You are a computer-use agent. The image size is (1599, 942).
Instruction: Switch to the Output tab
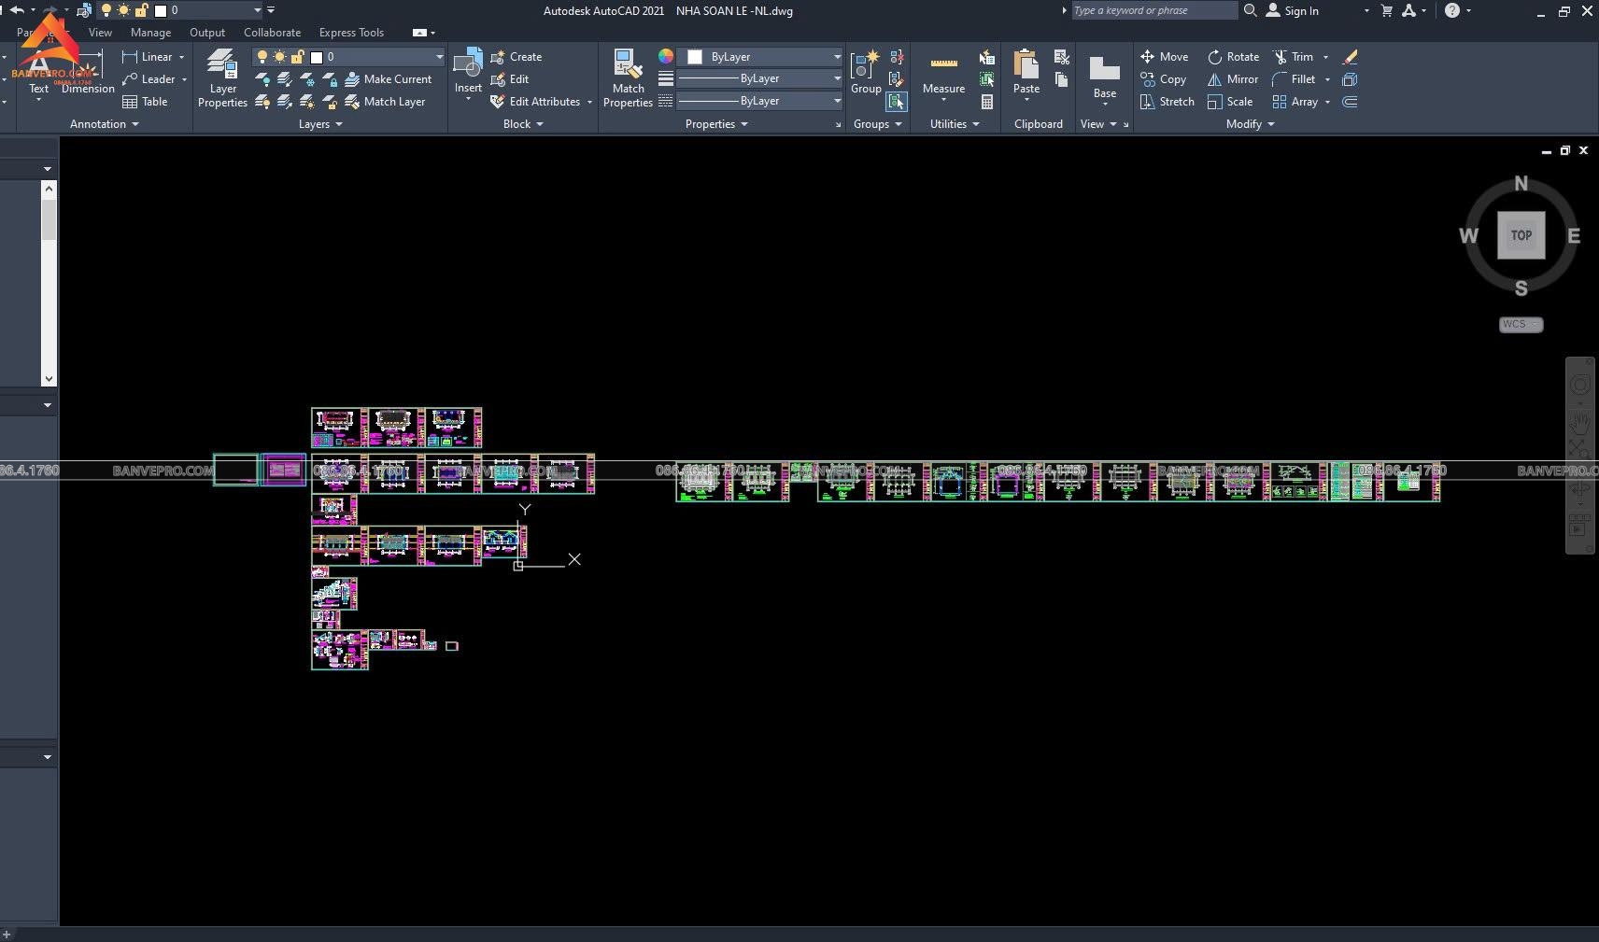(x=207, y=33)
